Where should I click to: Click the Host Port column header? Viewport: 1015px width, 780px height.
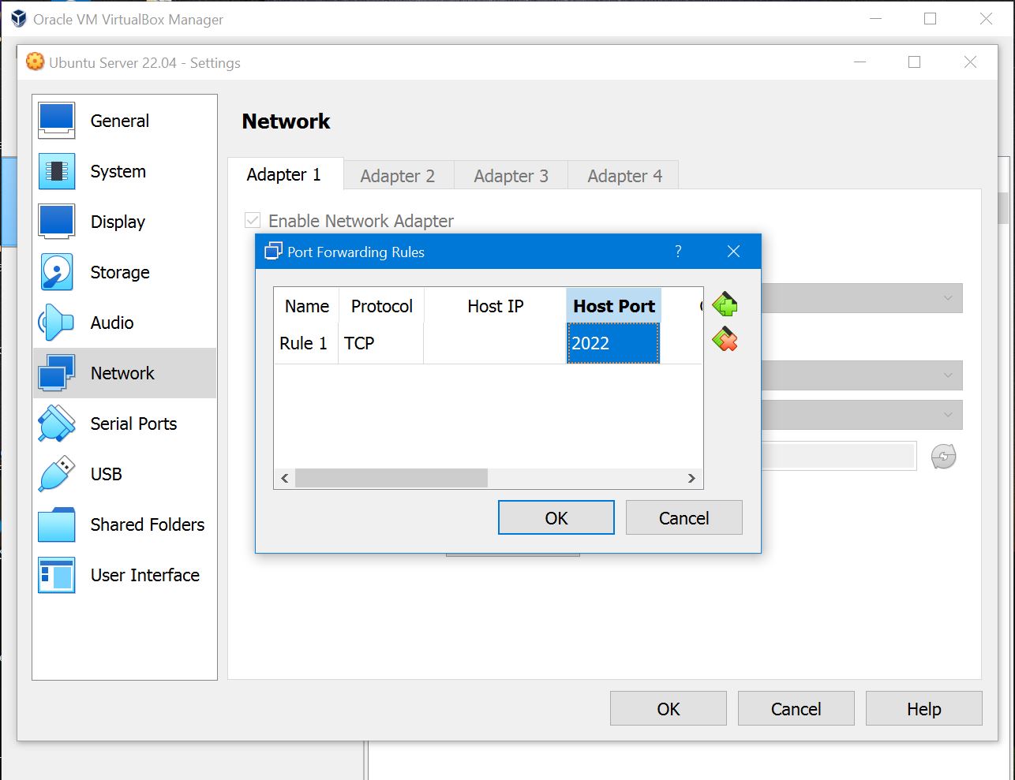point(614,306)
